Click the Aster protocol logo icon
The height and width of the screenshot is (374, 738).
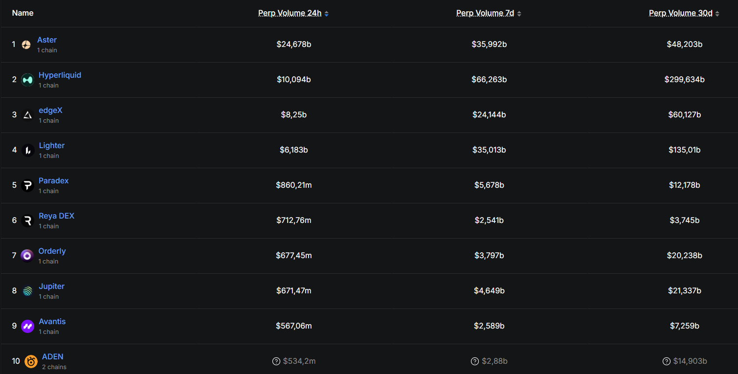coord(26,44)
